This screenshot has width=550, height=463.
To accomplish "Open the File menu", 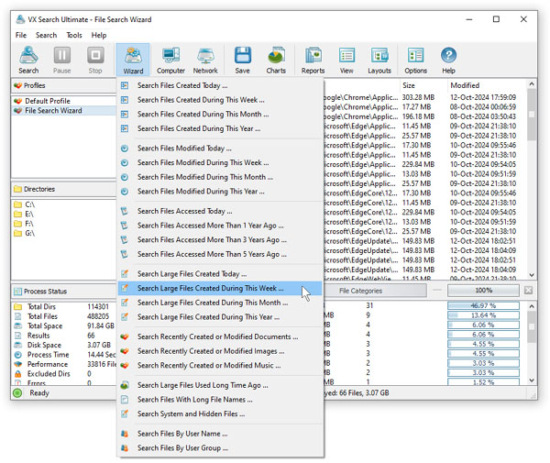I will (x=21, y=35).
